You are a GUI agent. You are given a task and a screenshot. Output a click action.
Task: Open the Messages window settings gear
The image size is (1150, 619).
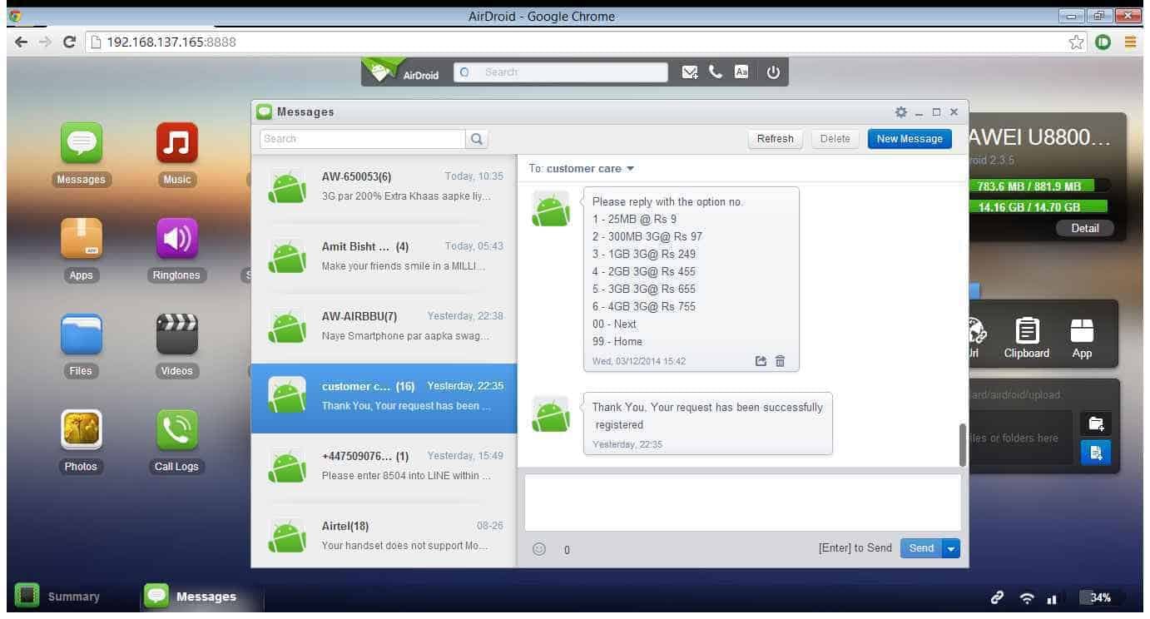pos(900,112)
